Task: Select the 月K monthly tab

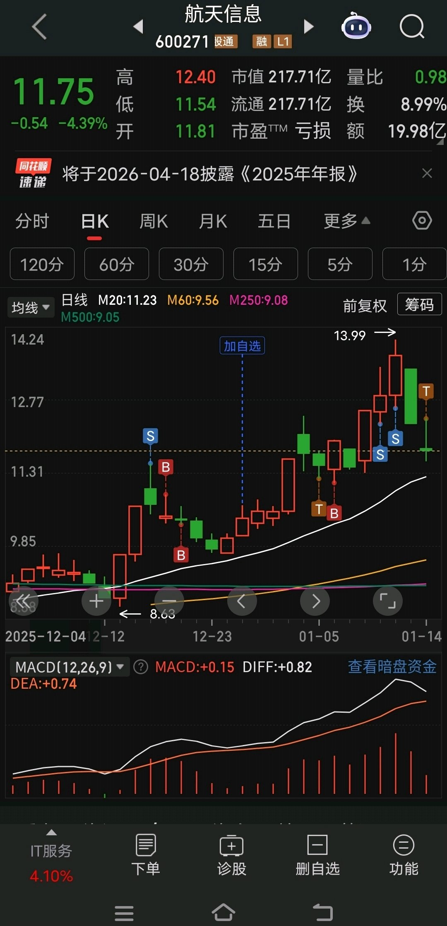Action: pos(213,221)
